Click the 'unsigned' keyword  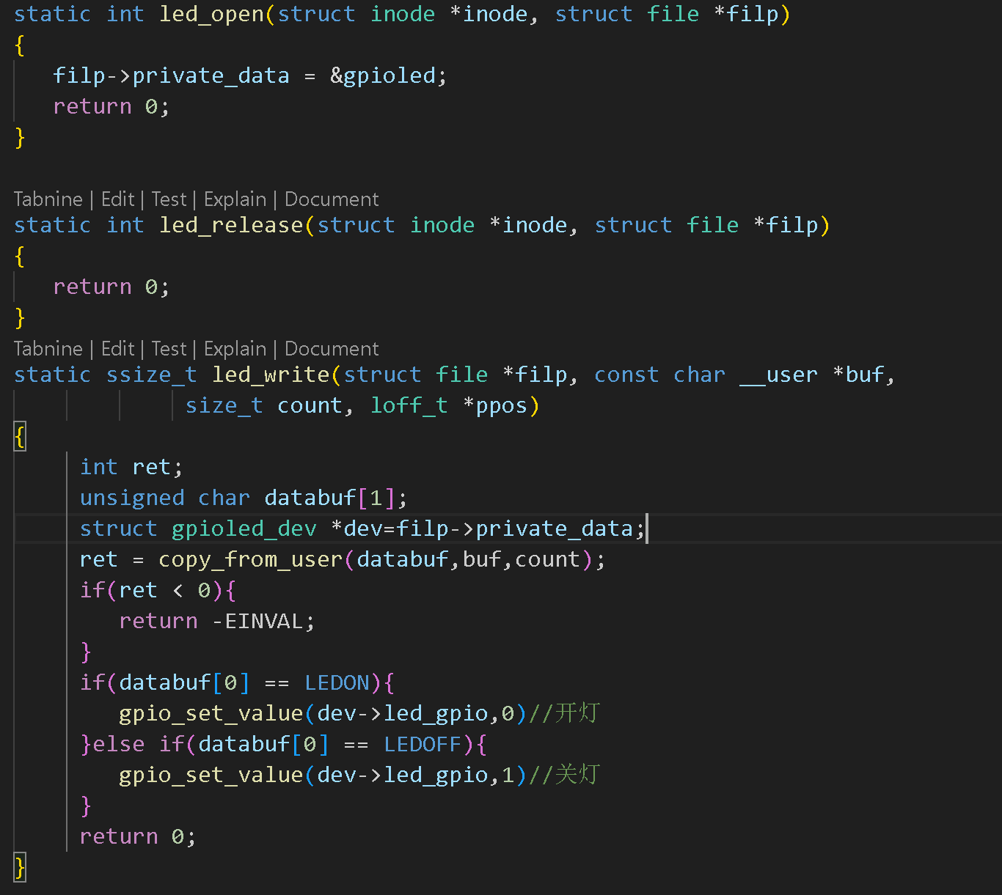click(132, 498)
